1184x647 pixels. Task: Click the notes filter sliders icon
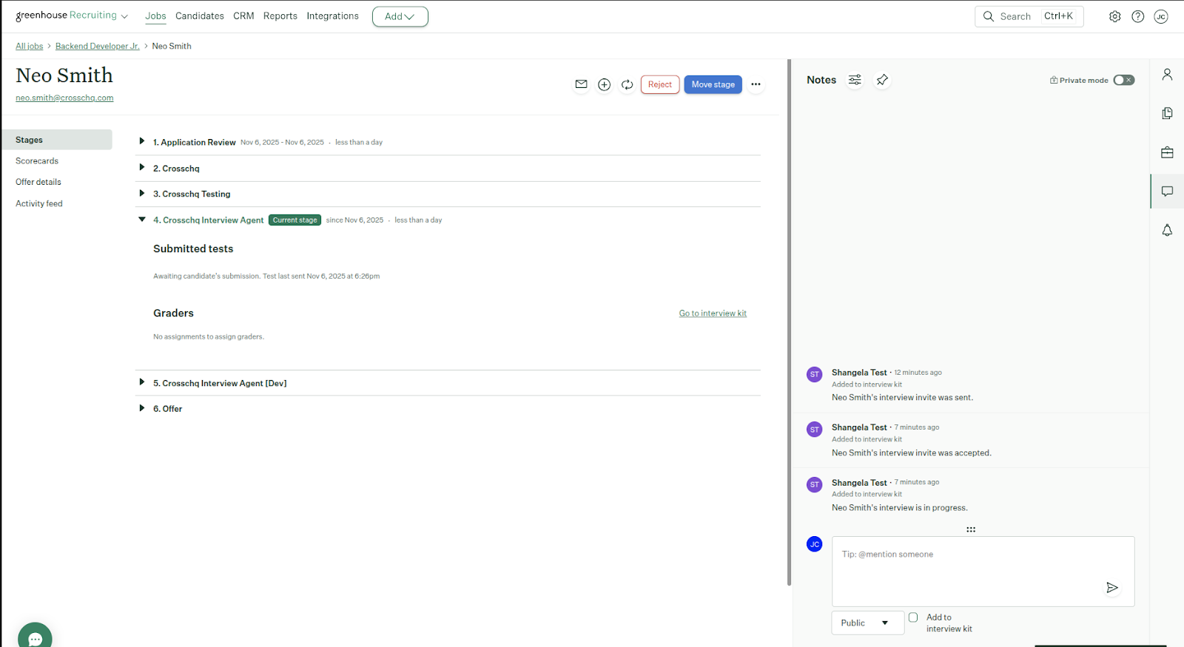click(x=855, y=80)
